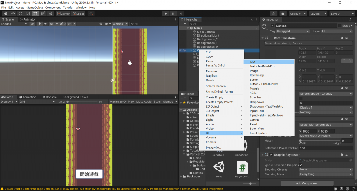Viewport: 357px width, 191px height.
Task: Click the Hierarchy panel lock icon
Action: click(x=252, y=19)
